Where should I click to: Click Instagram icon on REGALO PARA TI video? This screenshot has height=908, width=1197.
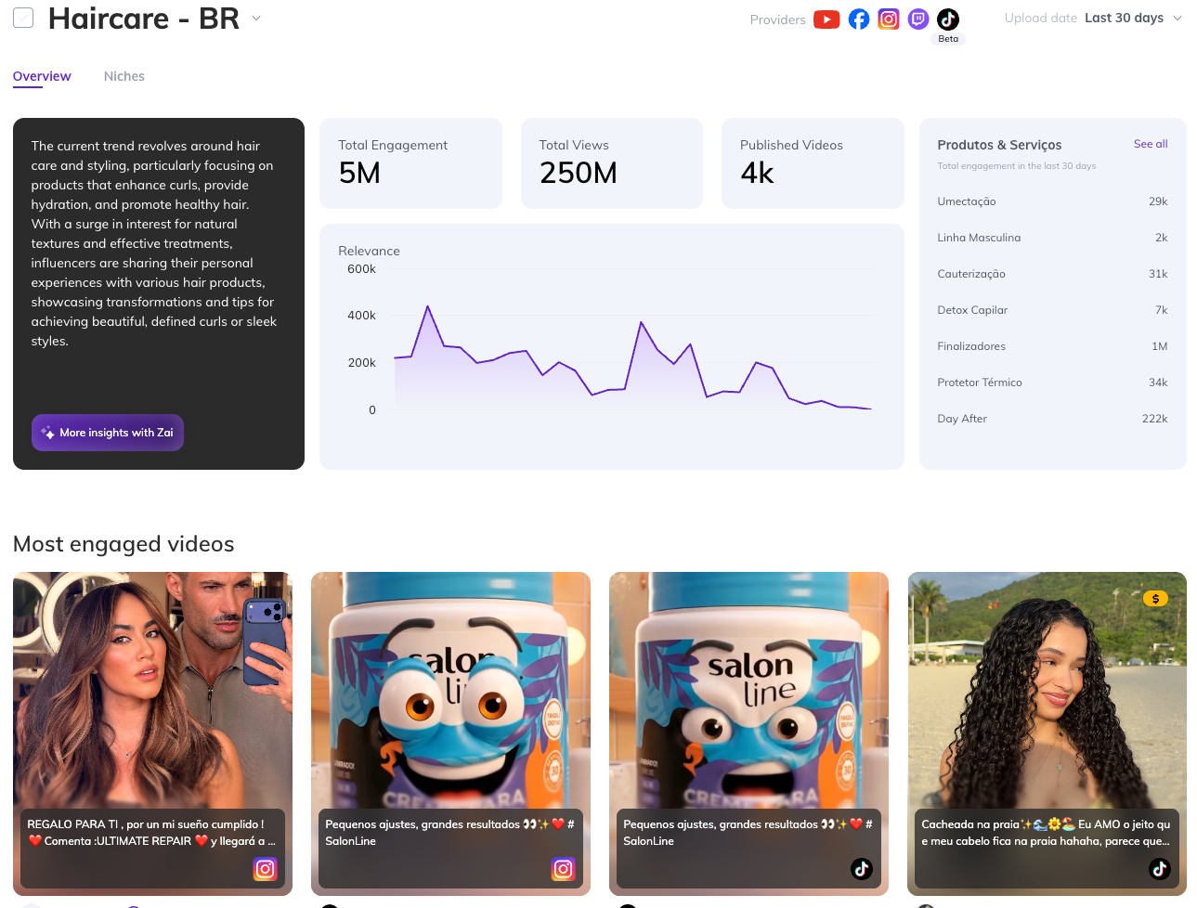coord(265,869)
